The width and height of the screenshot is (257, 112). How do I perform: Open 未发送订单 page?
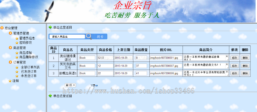point(29,76)
